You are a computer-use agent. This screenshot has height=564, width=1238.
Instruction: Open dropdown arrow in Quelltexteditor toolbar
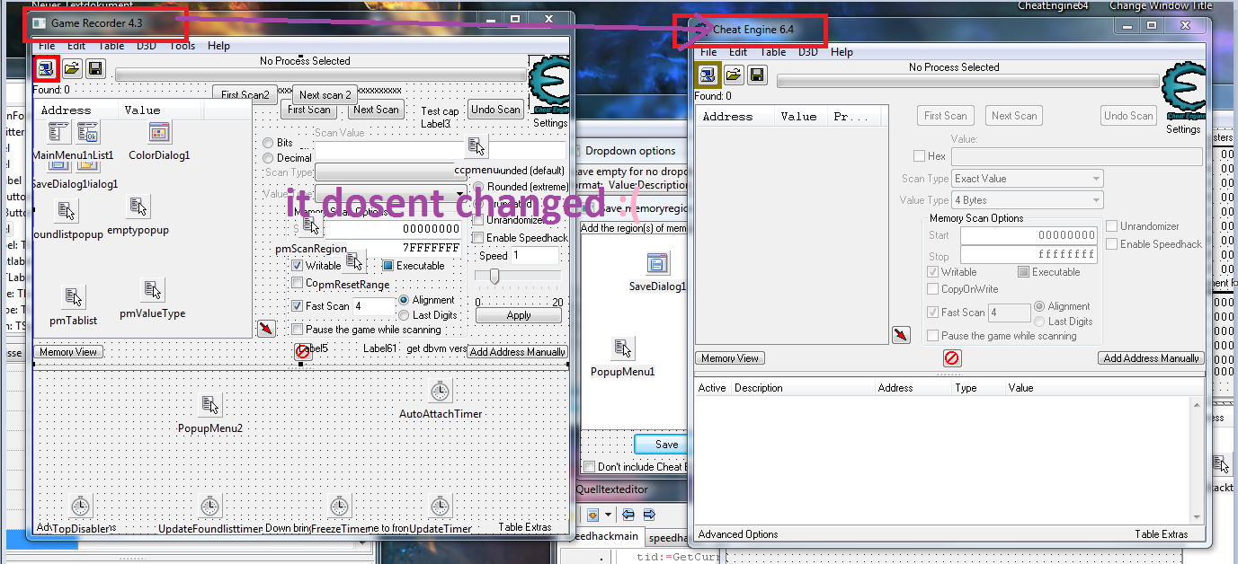[608, 515]
